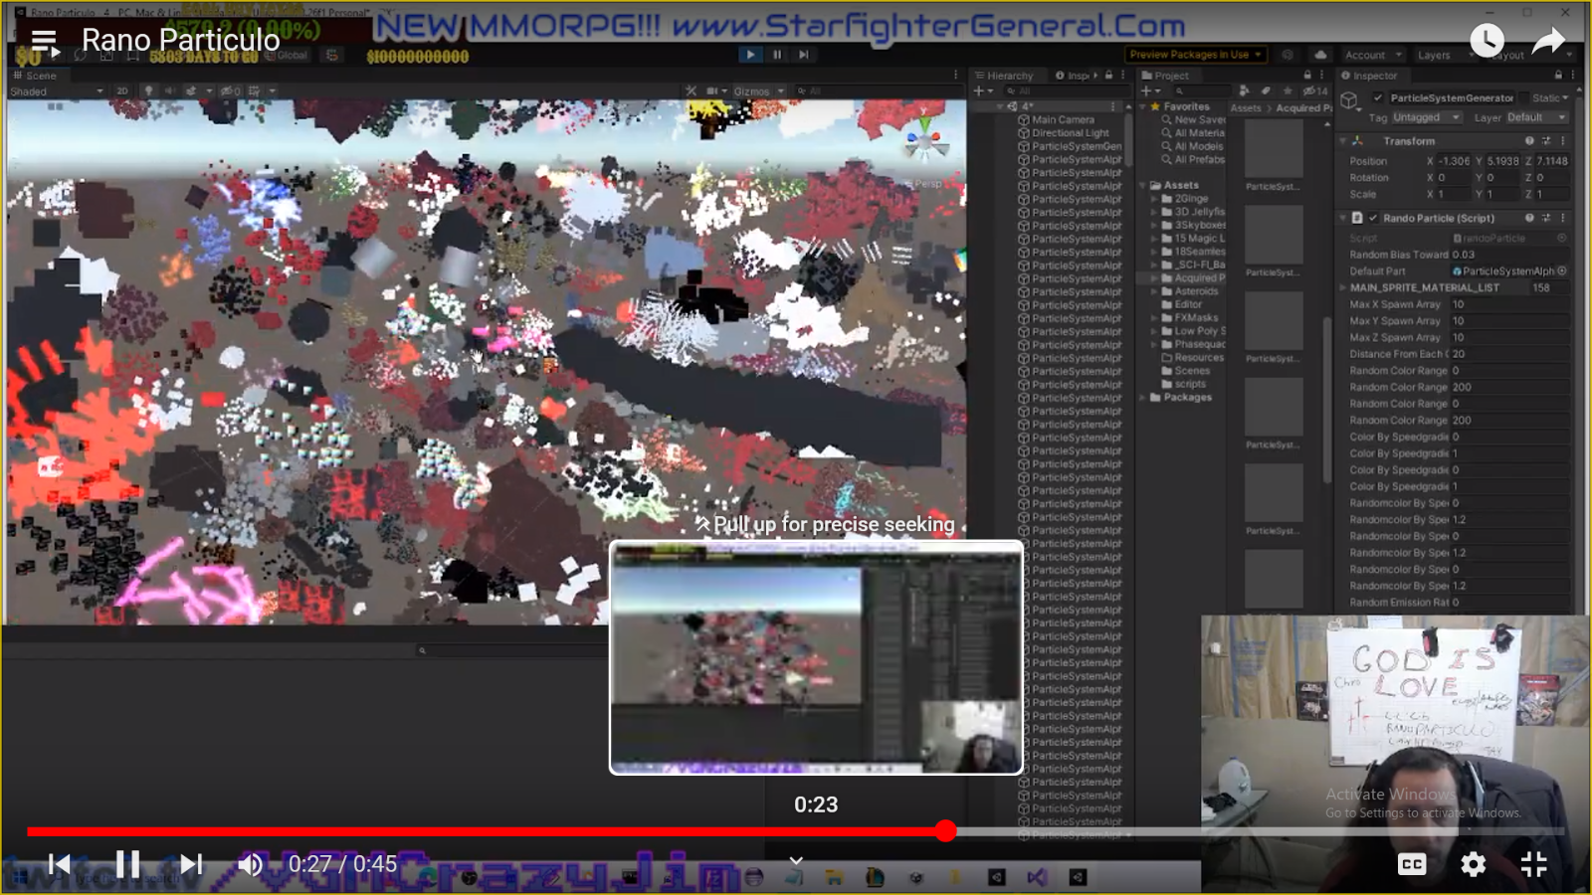Skip to the next video
Image resolution: width=1592 pixels, height=895 pixels.
[191, 864]
